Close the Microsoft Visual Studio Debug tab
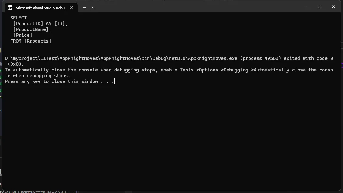This screenshot has height=193, width=343. pyautogui.click(x=71, y=8)
